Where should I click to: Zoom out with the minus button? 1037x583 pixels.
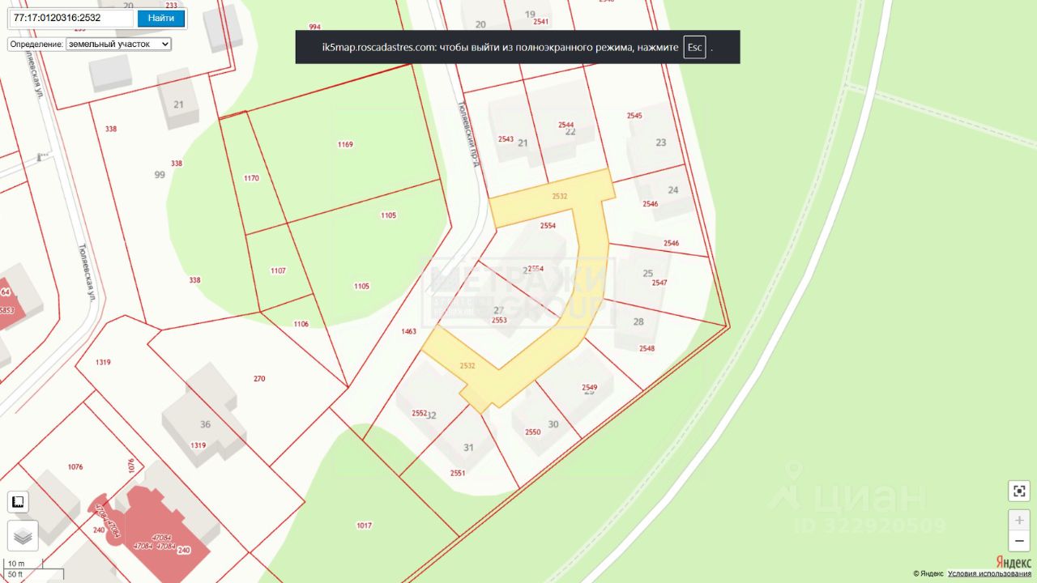click(x=1019, y=541)
